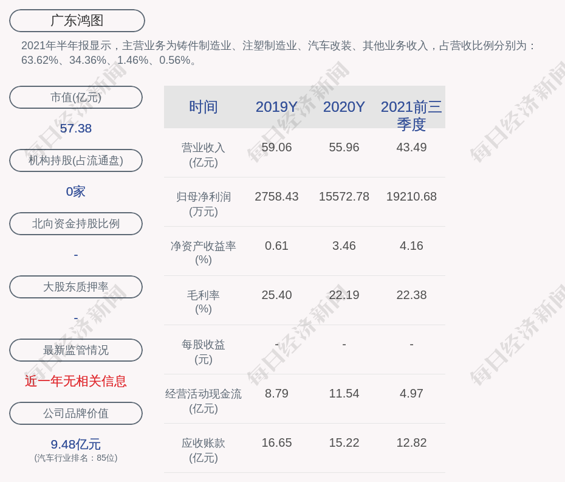The height and width of the screenshot is (482, 565).
Task: Click the 时间 column header
Action: coord(204,107)
